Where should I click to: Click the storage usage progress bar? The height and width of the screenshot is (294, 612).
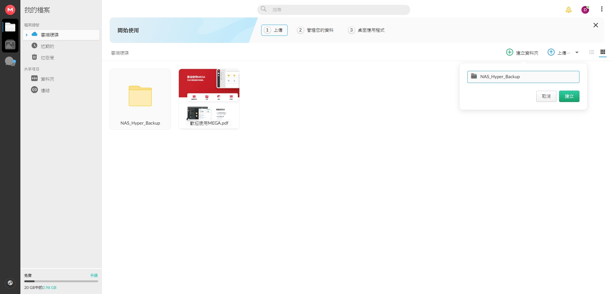point(61,281)
